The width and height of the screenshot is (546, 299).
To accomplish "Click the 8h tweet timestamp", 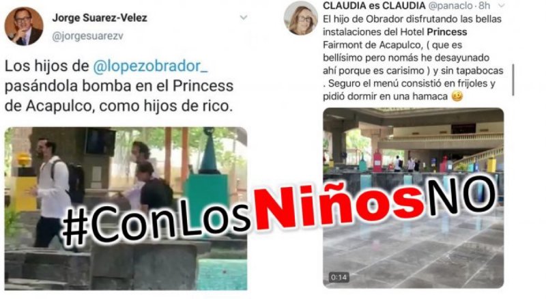I will [x=485, y=5].
